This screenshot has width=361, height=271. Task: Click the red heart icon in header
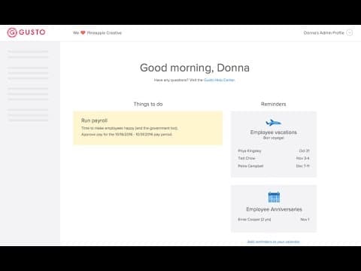click(83, 32)
